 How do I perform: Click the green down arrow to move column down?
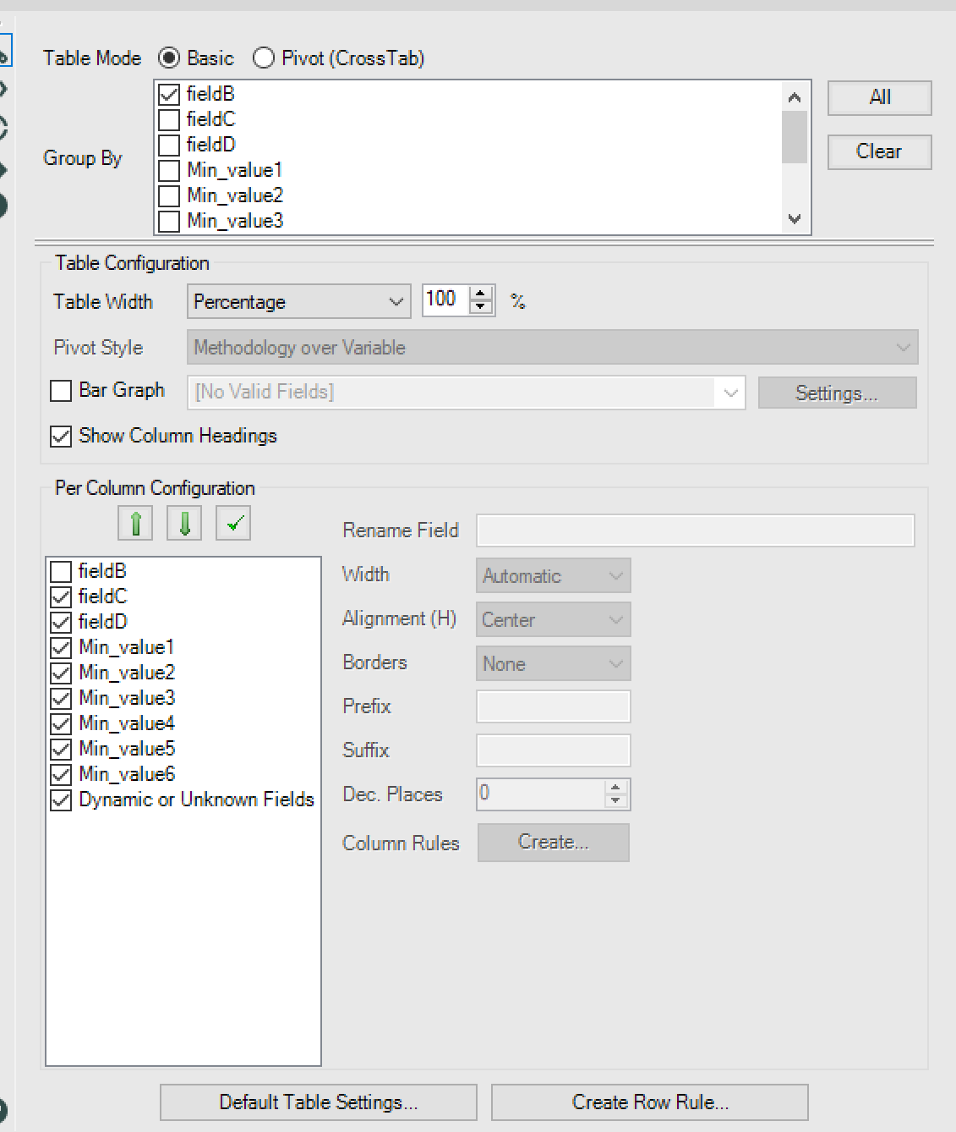pyautogui.click(x=183, y=523)
